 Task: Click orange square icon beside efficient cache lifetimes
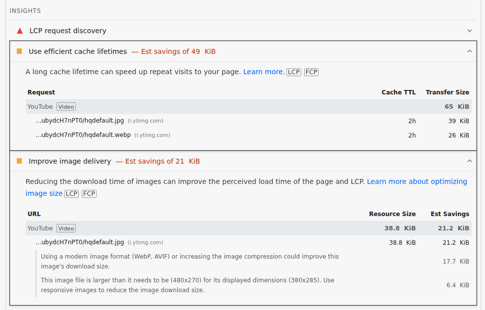pyautogui.click(x=19, y=51)
